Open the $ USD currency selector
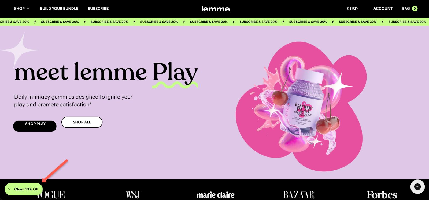Image resolution: width=429 pixels, height=200 pixels. (x=352, y=9)
